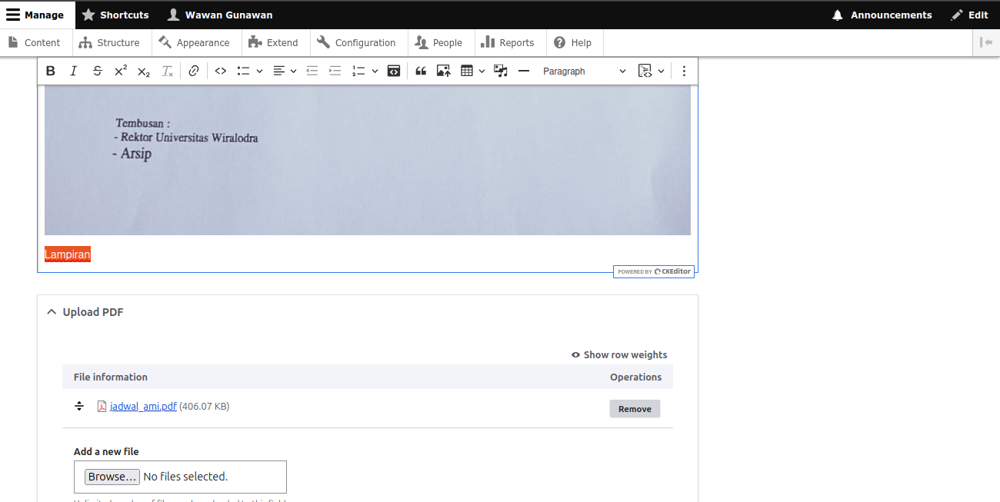The height and width of the screenshot is (502, 1000).
Task: Collapse the admin toolbar orientation arrow
Action: (x=986, y=42)
